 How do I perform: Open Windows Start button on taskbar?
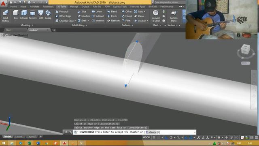tap(4, 143)
